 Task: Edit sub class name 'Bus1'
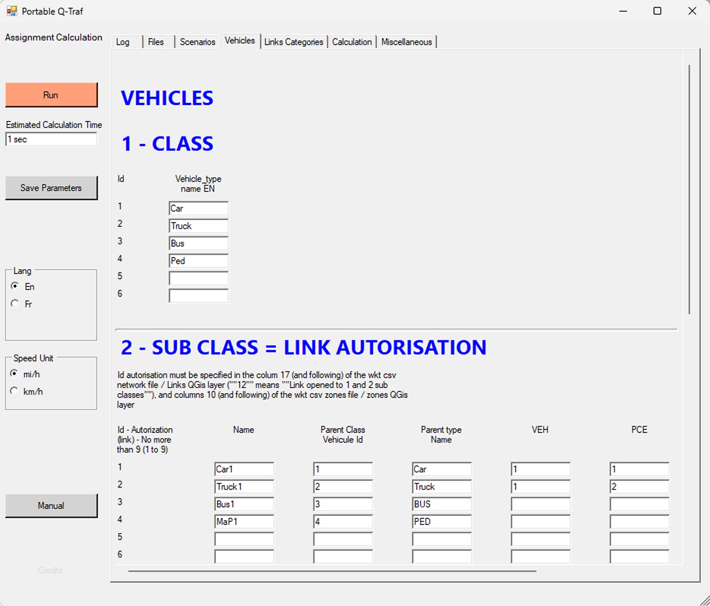pyautogui.click(x=244, y=504)
